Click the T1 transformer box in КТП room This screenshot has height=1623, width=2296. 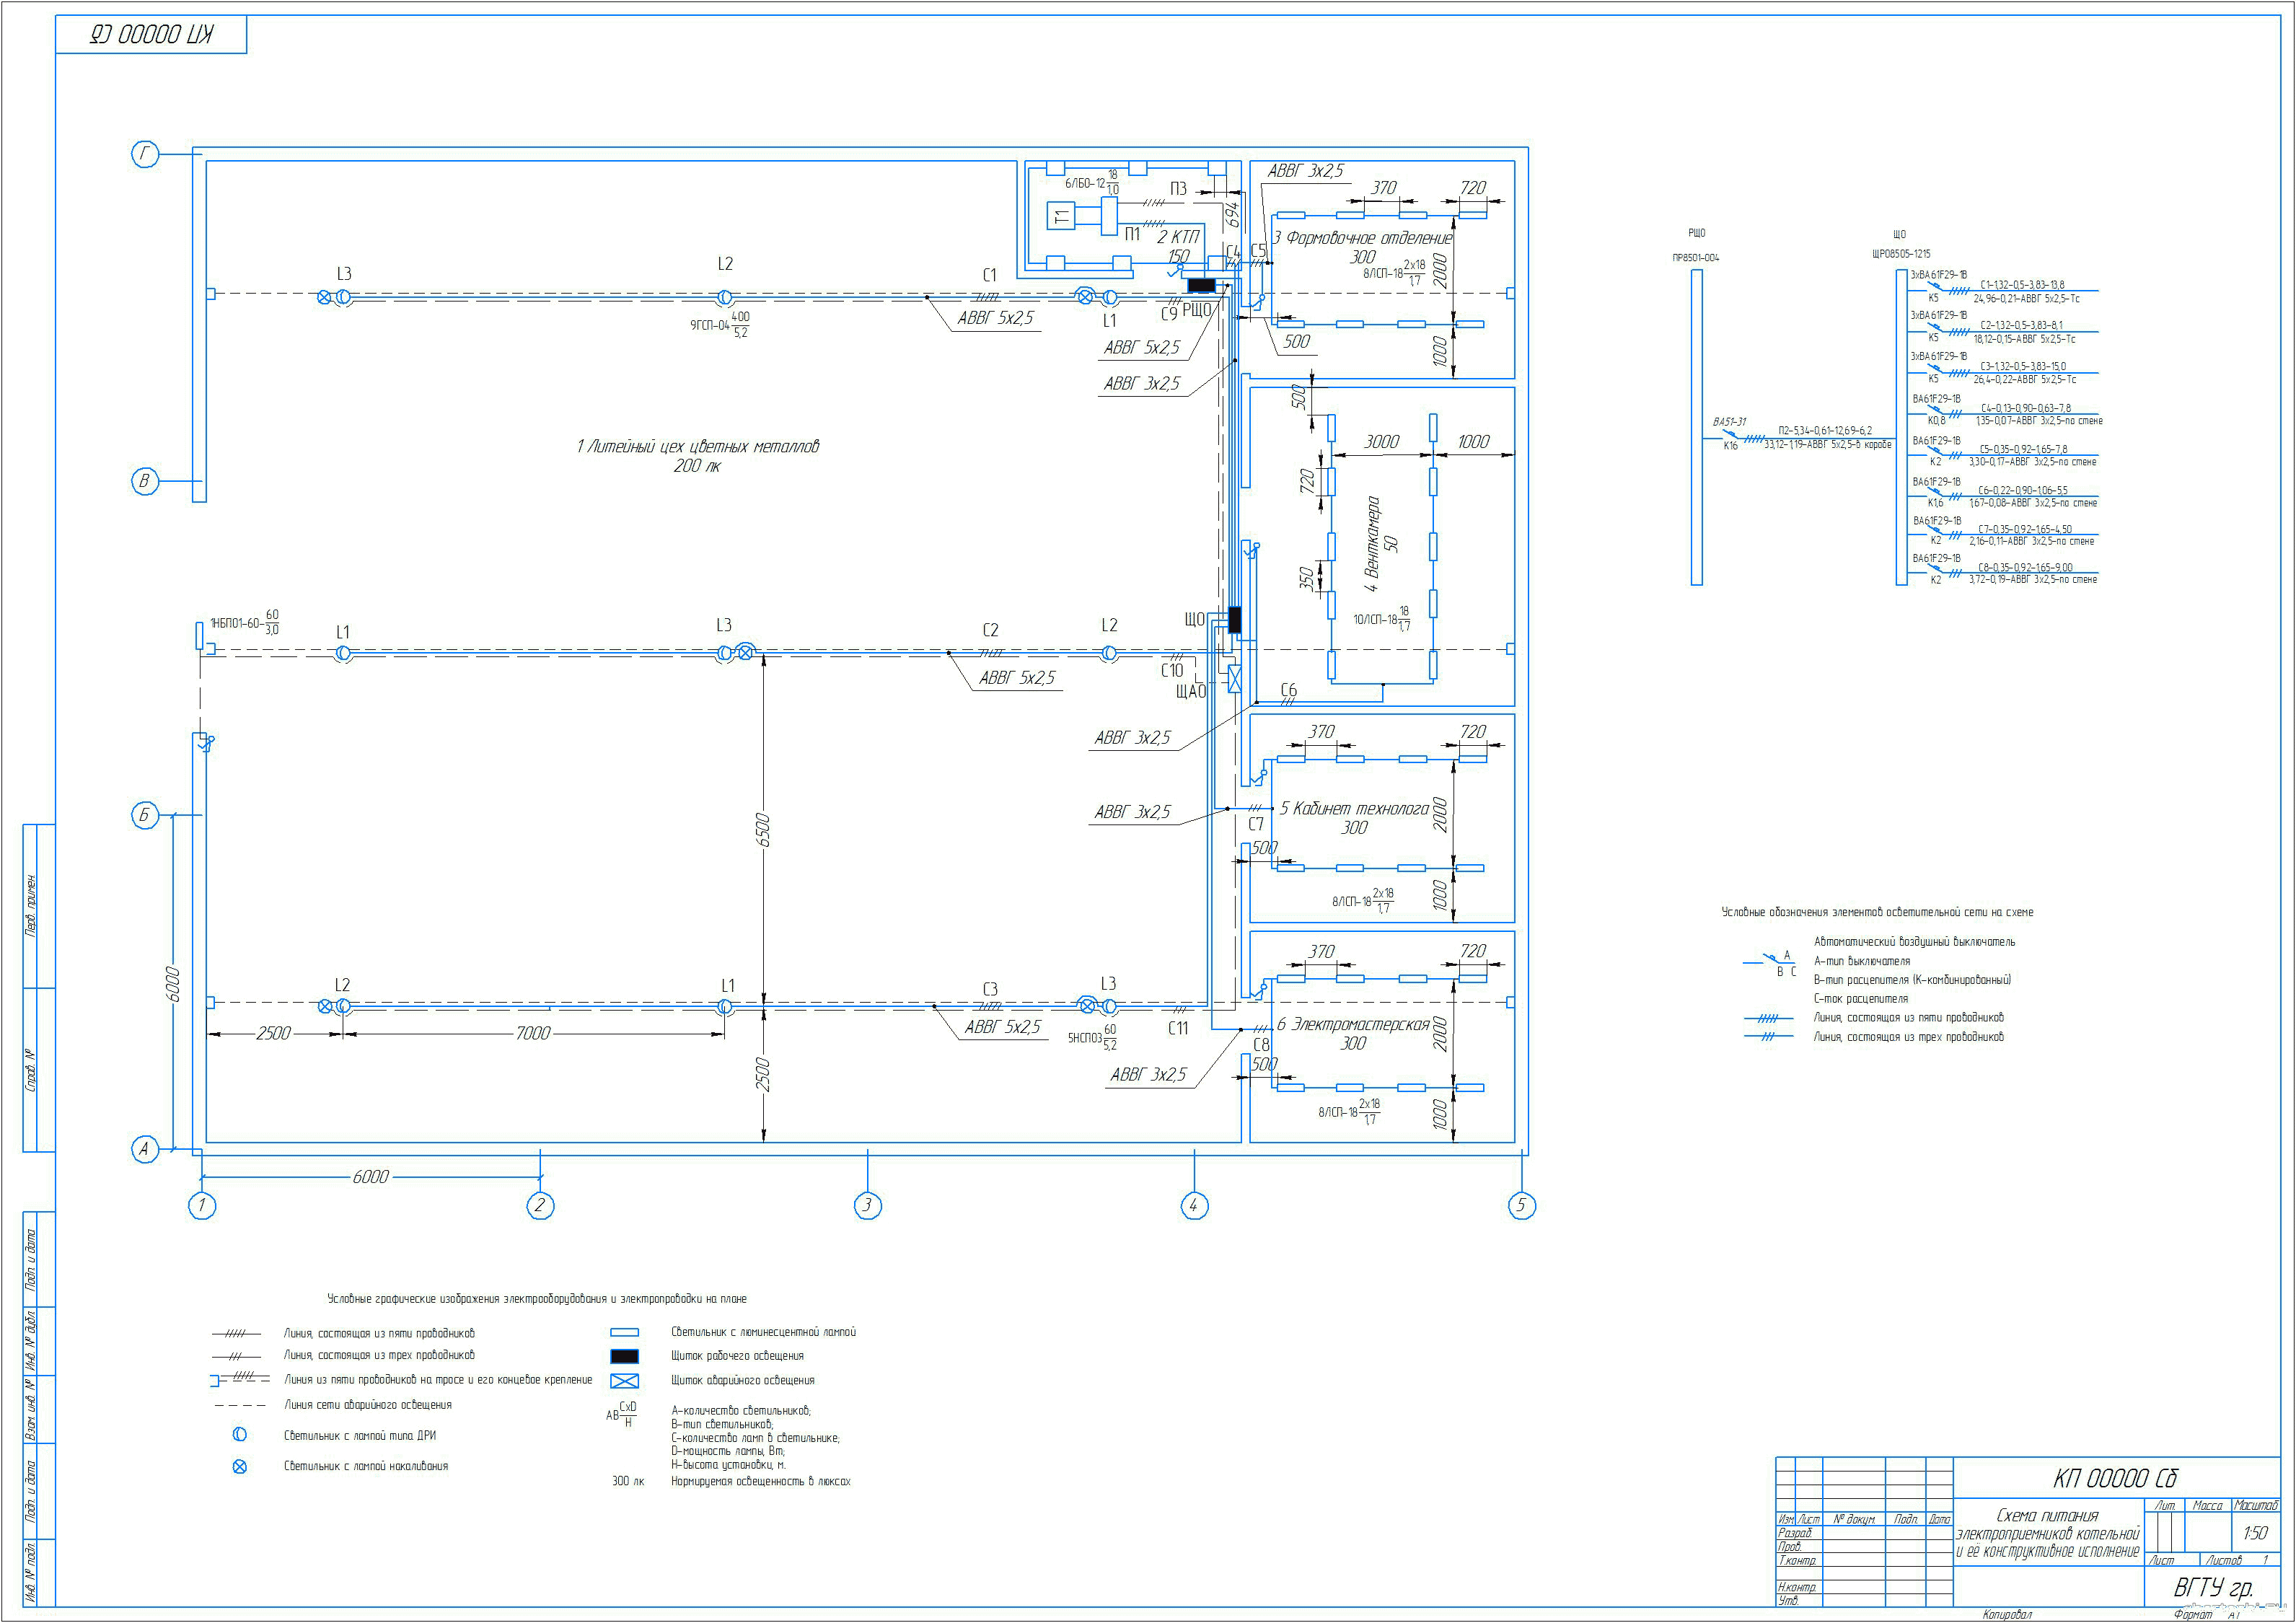click(x=1061, y=215)
